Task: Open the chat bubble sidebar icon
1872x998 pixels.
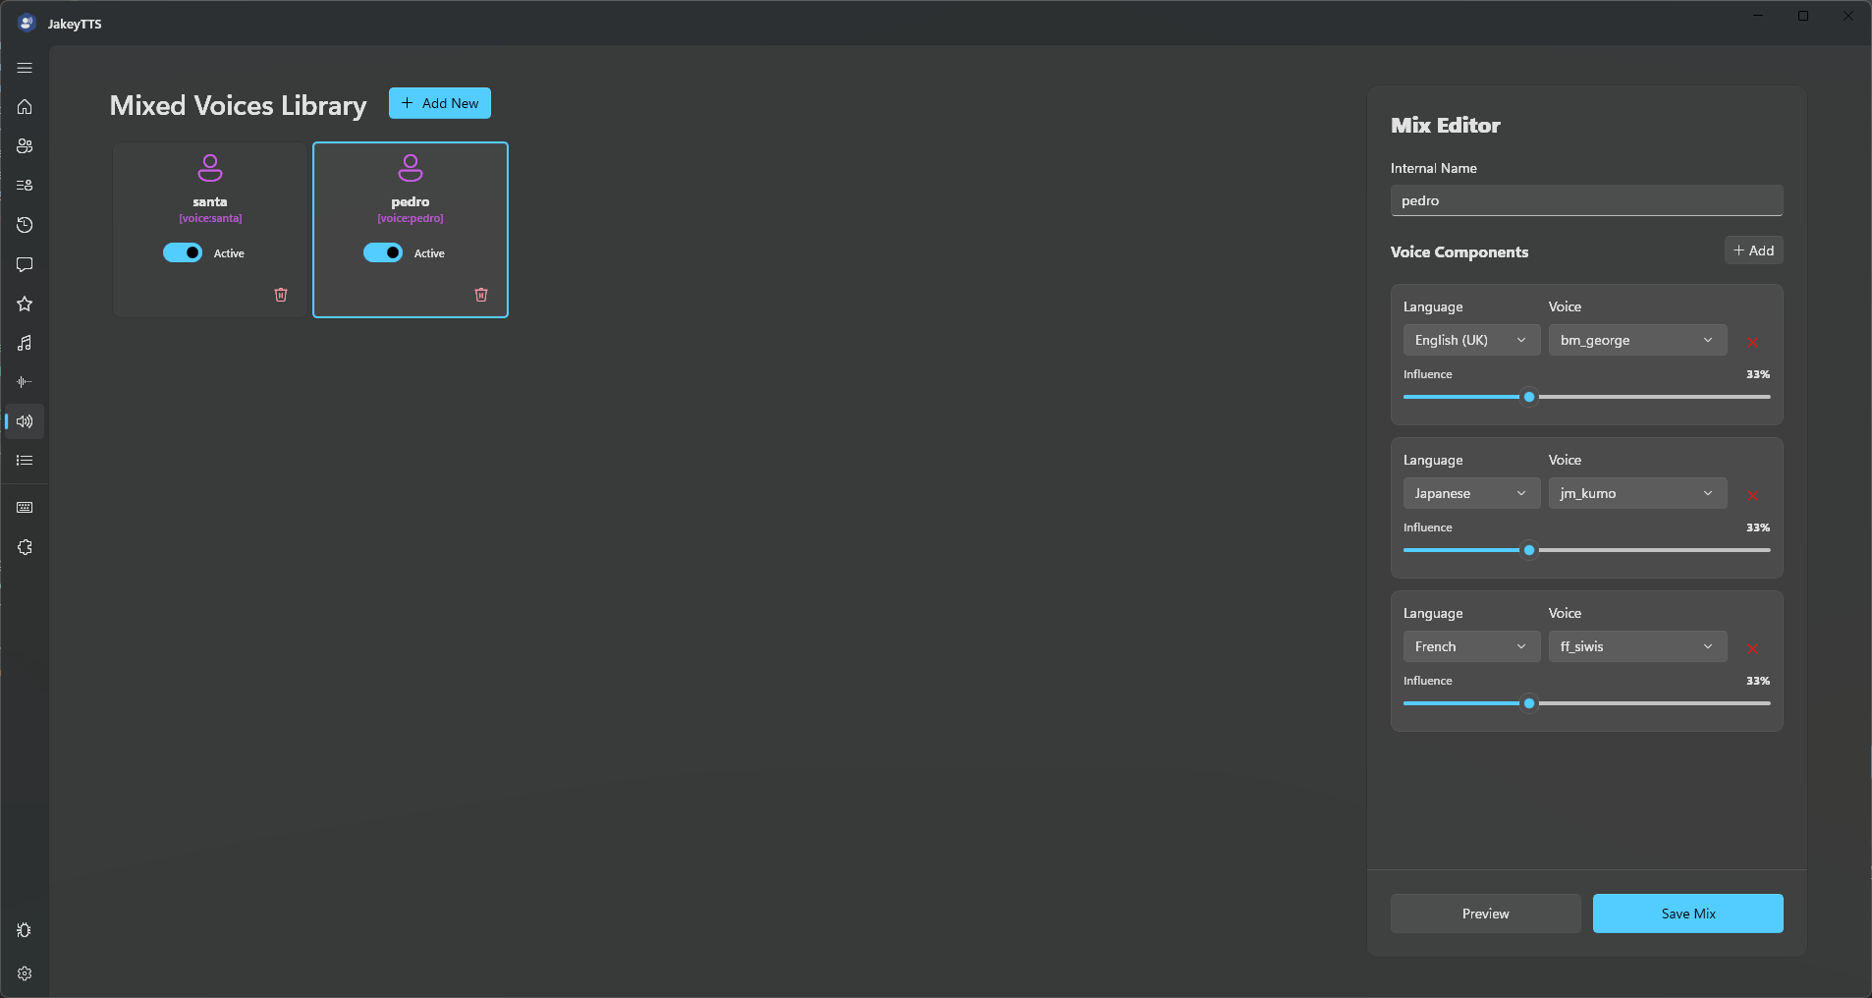Action: pos(25,264)
